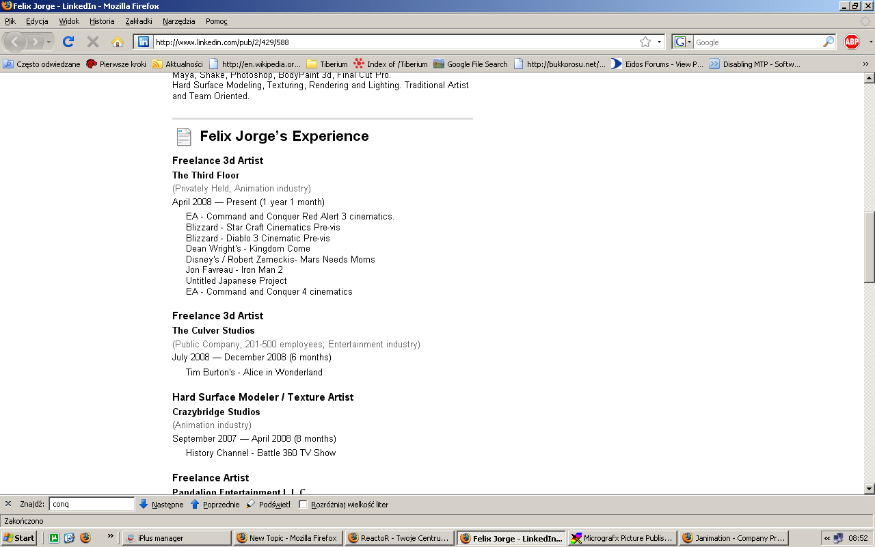Image resolution: width=875 pixels, height=547 pixels.
Task: Open the Narzędzia menu
Action: 178,21
